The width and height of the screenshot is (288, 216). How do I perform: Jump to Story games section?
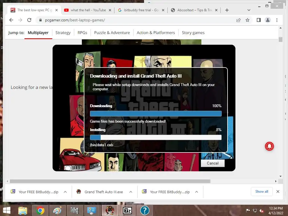coord(193,33)
